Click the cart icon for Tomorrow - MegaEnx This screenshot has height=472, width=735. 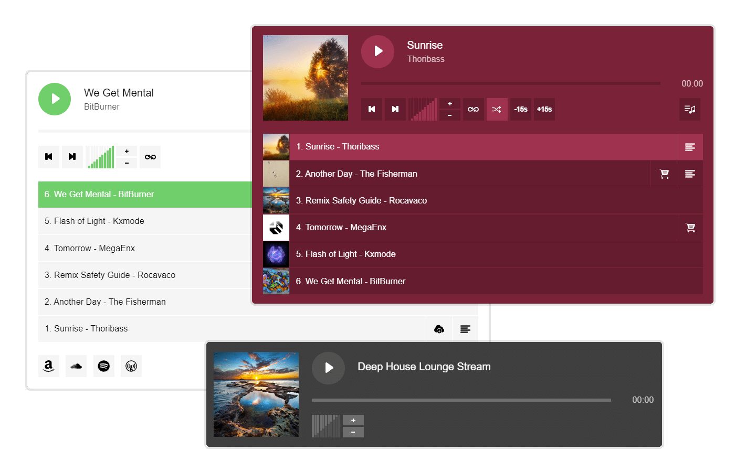point(690,228)
